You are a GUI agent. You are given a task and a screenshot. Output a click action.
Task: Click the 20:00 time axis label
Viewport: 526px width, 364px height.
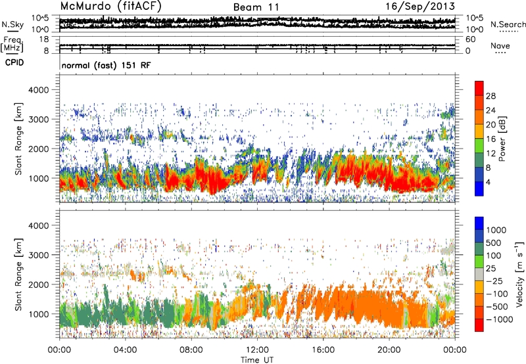pos(389,350)
